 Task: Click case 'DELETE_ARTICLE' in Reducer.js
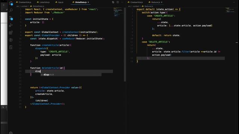pos(156,42)
